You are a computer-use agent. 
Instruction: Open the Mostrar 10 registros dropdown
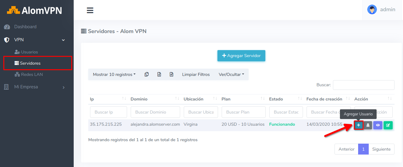point(114,74)
